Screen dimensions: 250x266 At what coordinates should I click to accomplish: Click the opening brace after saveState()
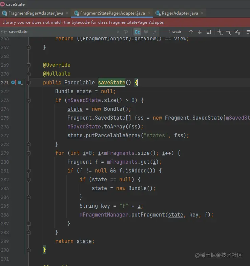(x=137, y=83)
